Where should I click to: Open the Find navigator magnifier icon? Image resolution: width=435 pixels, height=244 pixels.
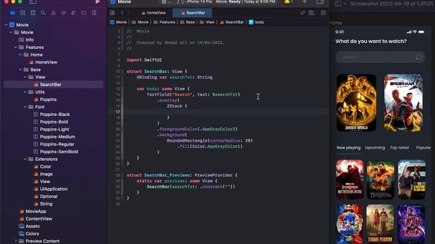point(43,13)
